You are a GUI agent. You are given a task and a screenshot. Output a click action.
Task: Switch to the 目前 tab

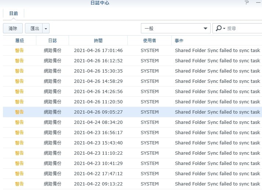click(14, 13)
